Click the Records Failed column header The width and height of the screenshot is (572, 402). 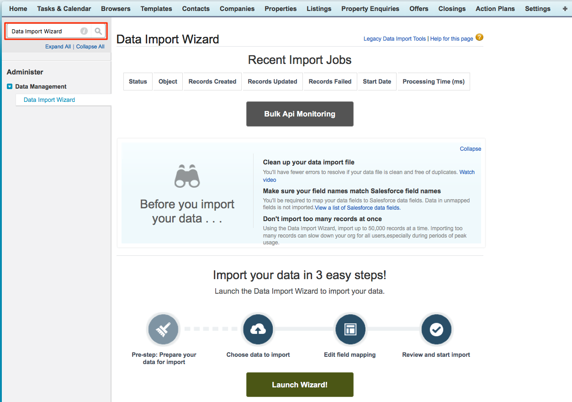[x=330, y=81]
